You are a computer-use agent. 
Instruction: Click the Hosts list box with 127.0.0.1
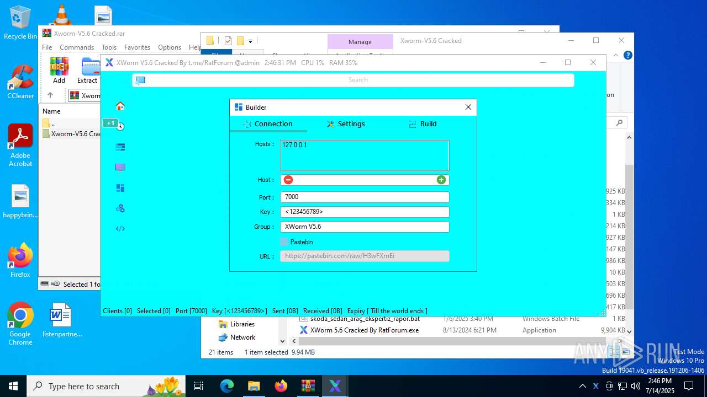click(x=365, y=155)
